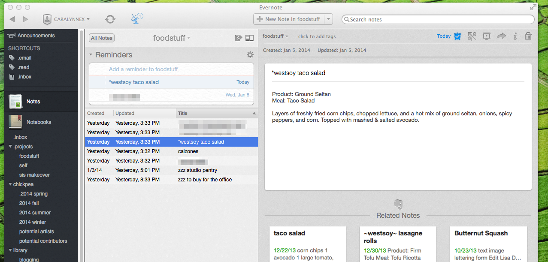548x262 pixels.
Task: Click the note title *westsoy taco salad
Action: [x=299, y=73]
